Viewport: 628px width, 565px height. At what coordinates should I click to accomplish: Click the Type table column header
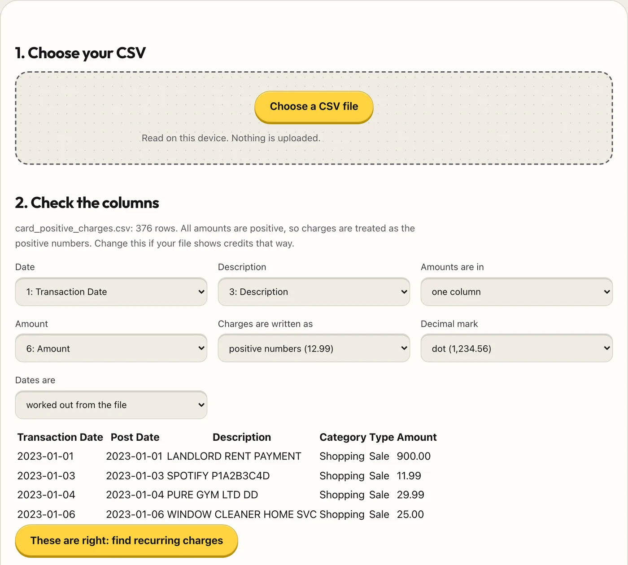point(382,437)
